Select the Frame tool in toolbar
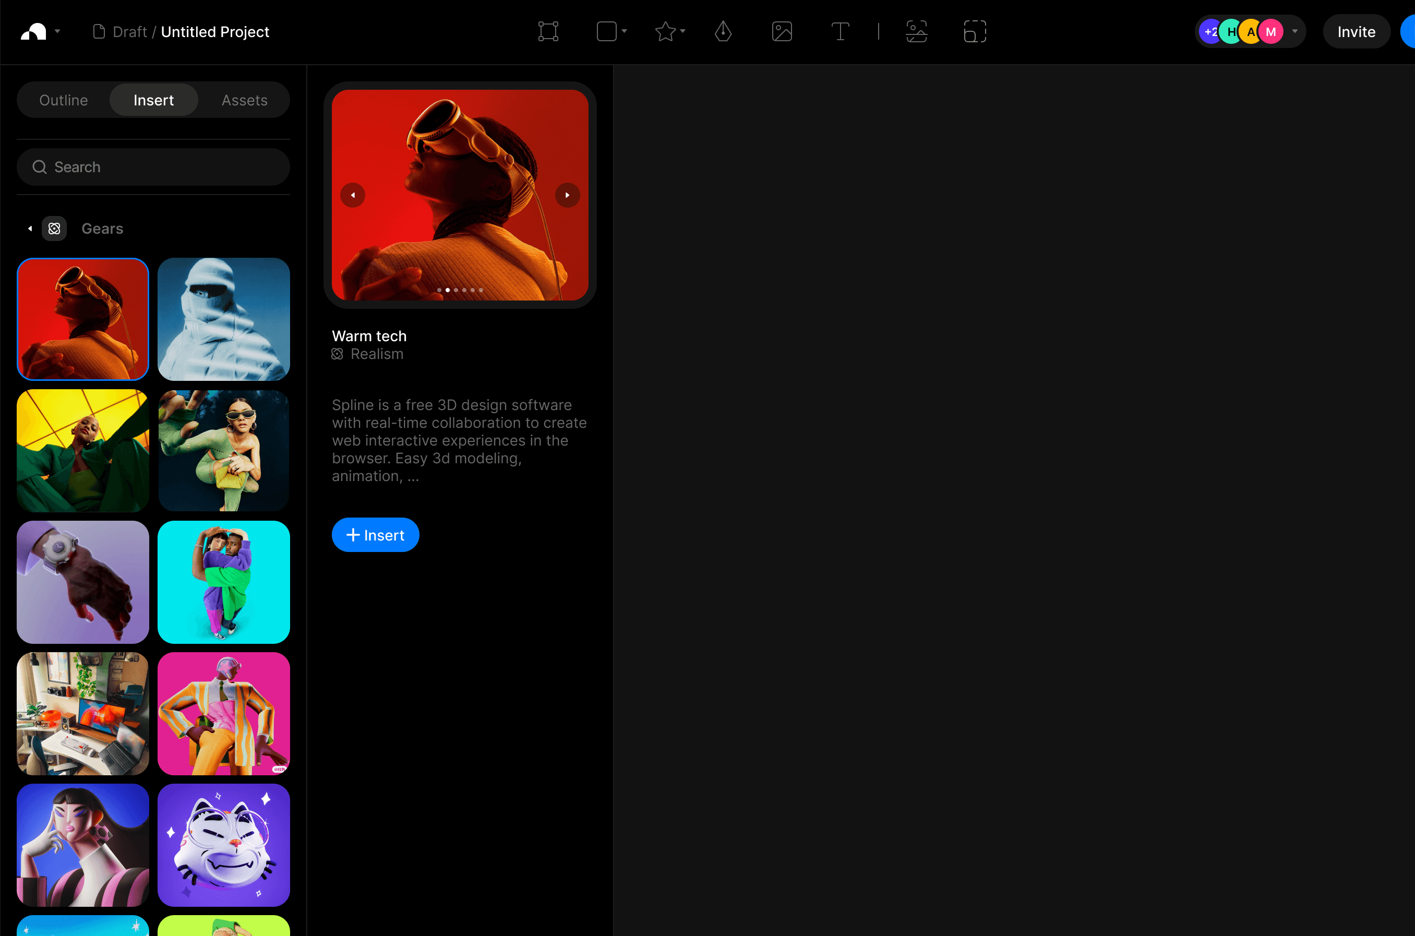1415x936 pixels. pos(548,32)
